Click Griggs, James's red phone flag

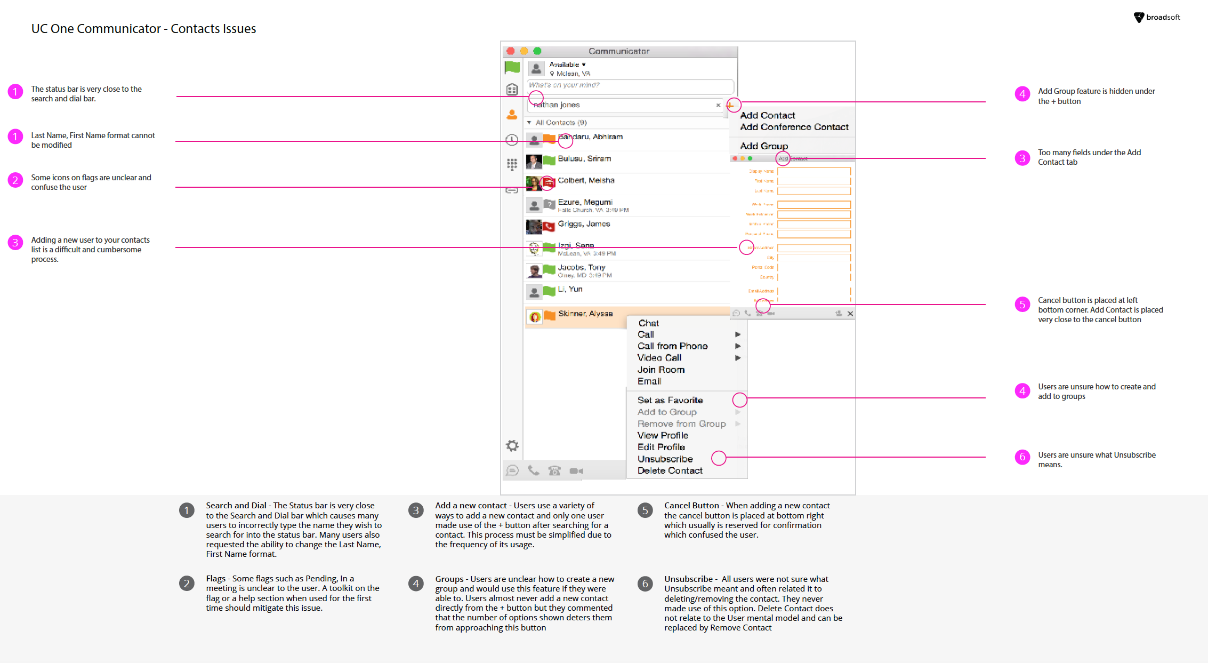click(549, 227)
